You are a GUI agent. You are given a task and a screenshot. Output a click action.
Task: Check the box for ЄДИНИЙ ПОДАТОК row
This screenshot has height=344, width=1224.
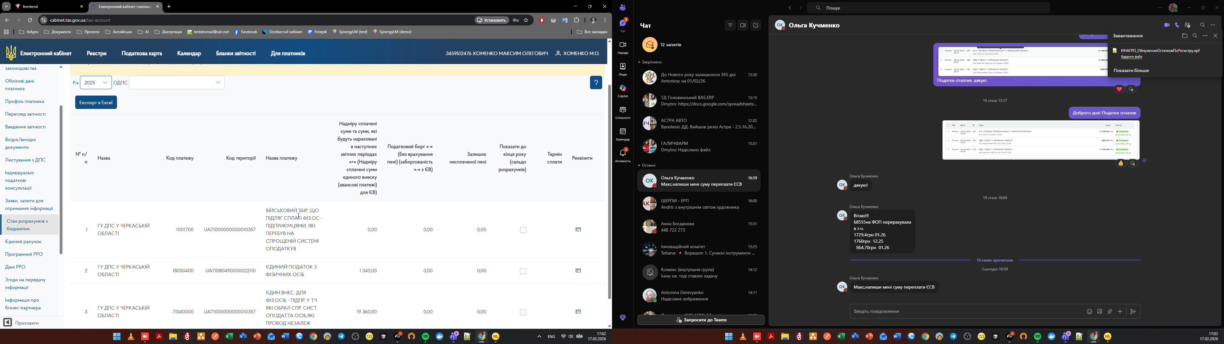[523, 271]
